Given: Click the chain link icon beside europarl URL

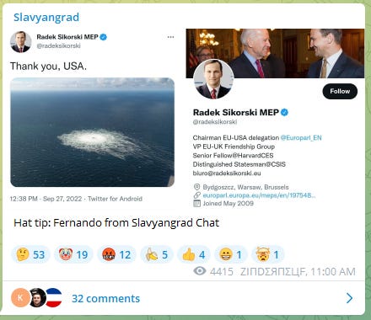Looking at the screenshot, I should [197, 195].
